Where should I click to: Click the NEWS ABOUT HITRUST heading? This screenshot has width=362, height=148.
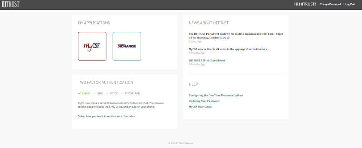[209, 23]
